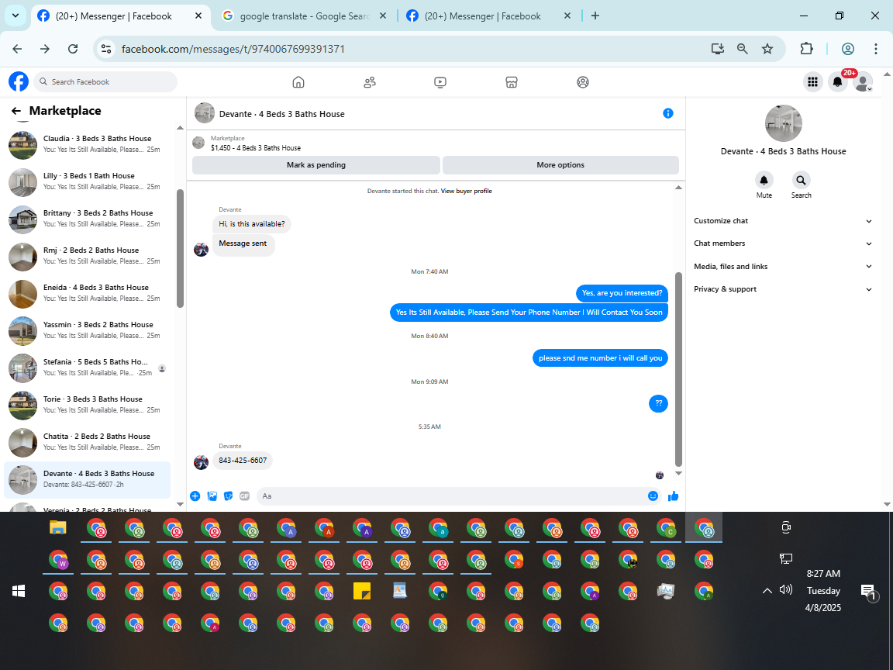This screenshot has width=893, height=670.
Task: Click More options button
Action: pos(560,165)
